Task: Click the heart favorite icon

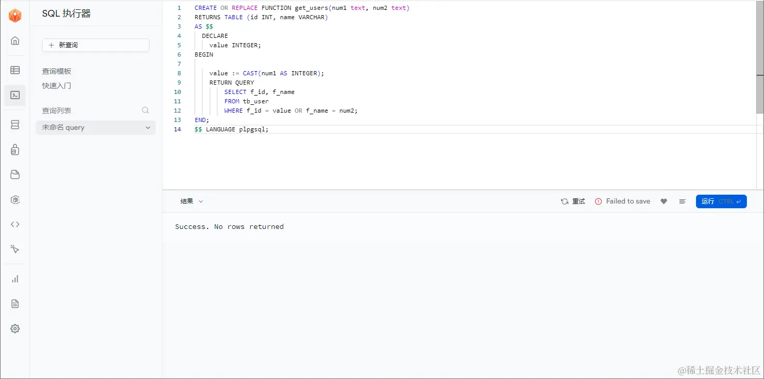Action: pos(664,201)
